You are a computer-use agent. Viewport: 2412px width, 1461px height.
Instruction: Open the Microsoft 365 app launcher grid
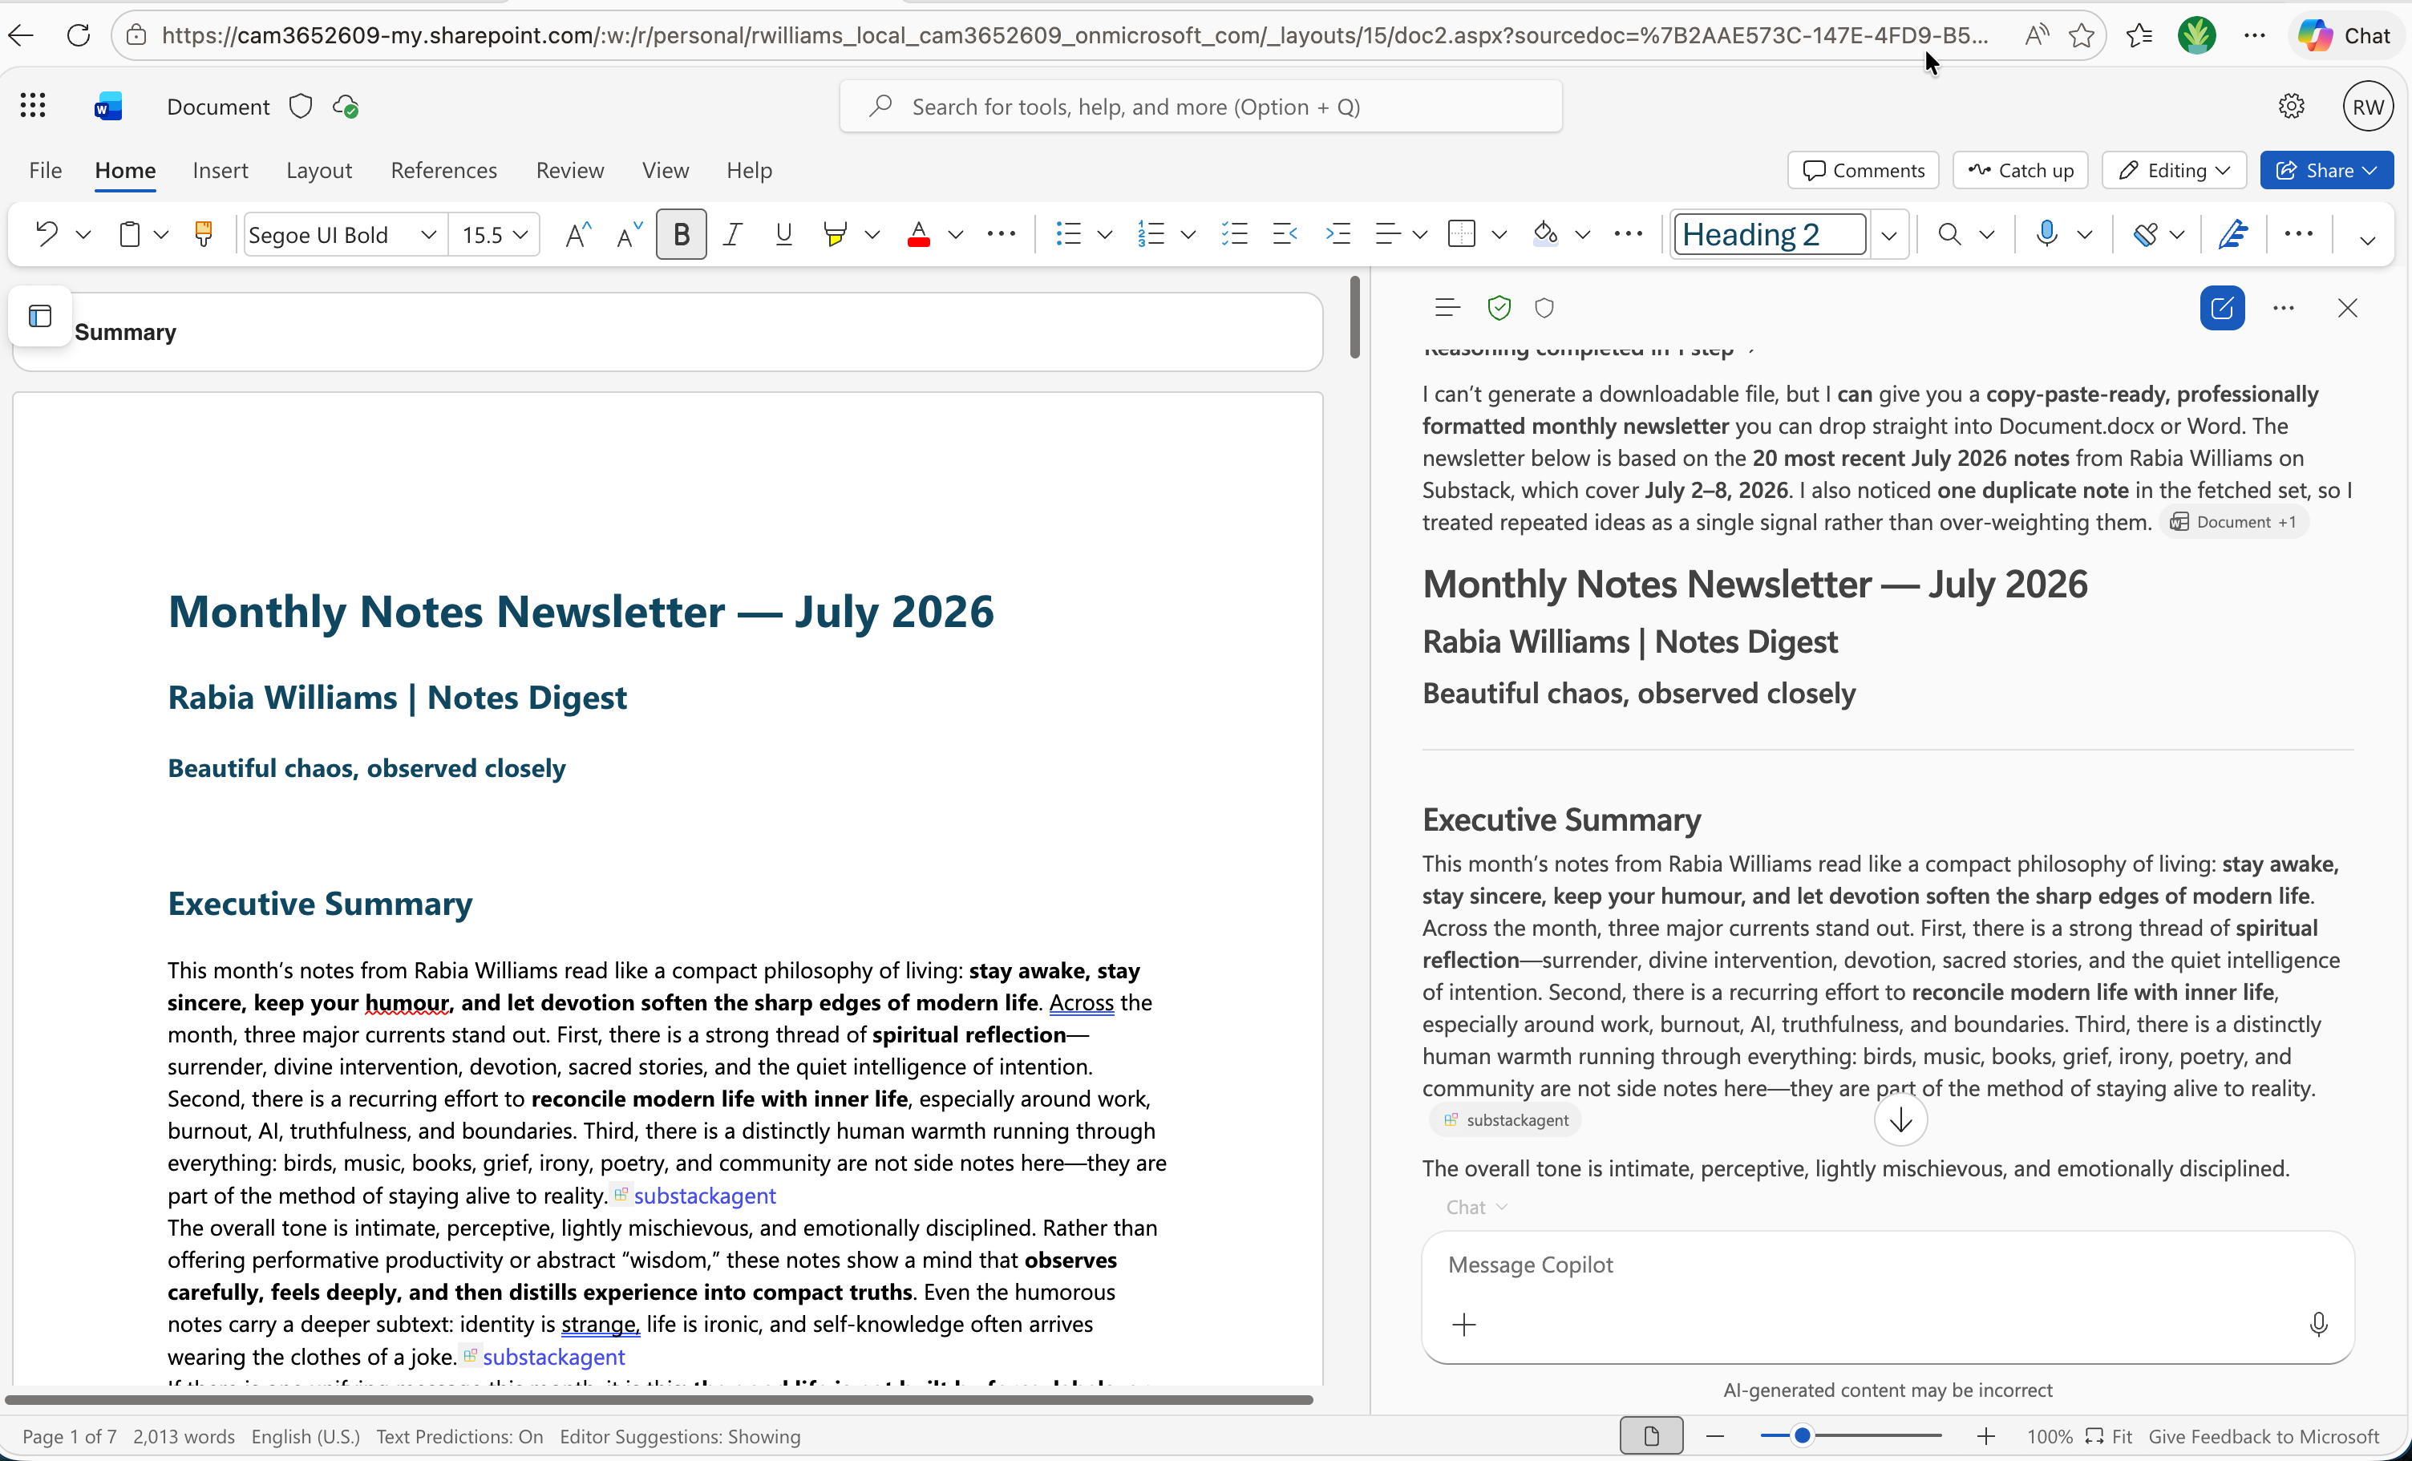click(34, 106)
